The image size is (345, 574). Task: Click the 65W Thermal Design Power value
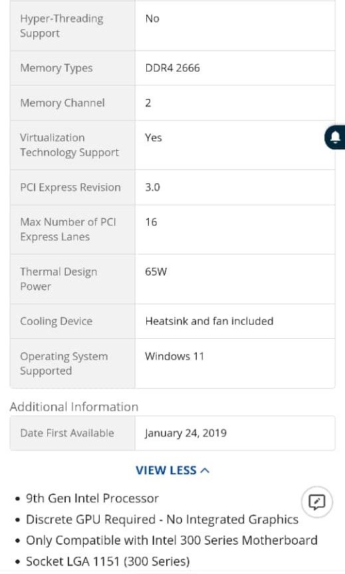(x=156, y=272)
